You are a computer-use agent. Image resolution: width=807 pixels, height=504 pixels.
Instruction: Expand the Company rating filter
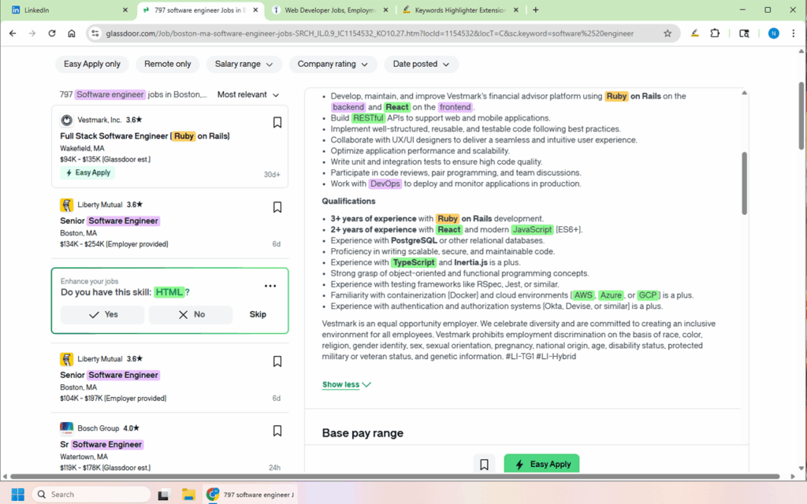click(x=333, y=65)
